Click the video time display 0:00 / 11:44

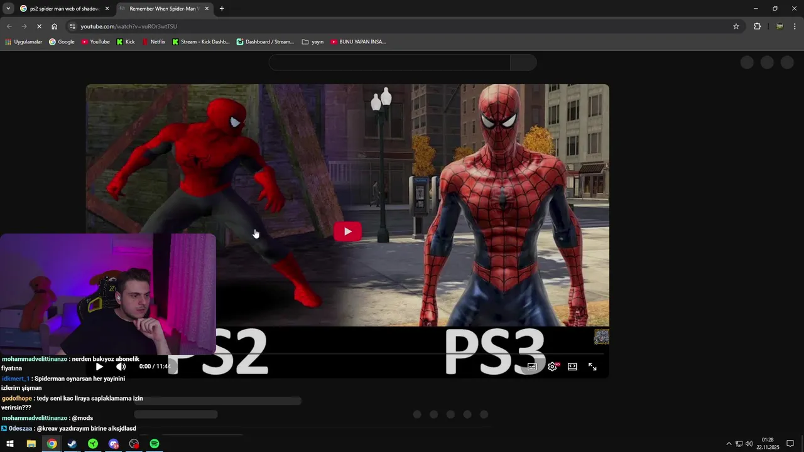[x=155, y=367]
